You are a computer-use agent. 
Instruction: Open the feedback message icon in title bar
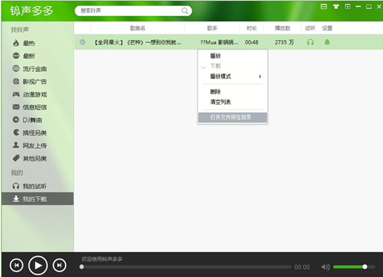tap(324, 7)
